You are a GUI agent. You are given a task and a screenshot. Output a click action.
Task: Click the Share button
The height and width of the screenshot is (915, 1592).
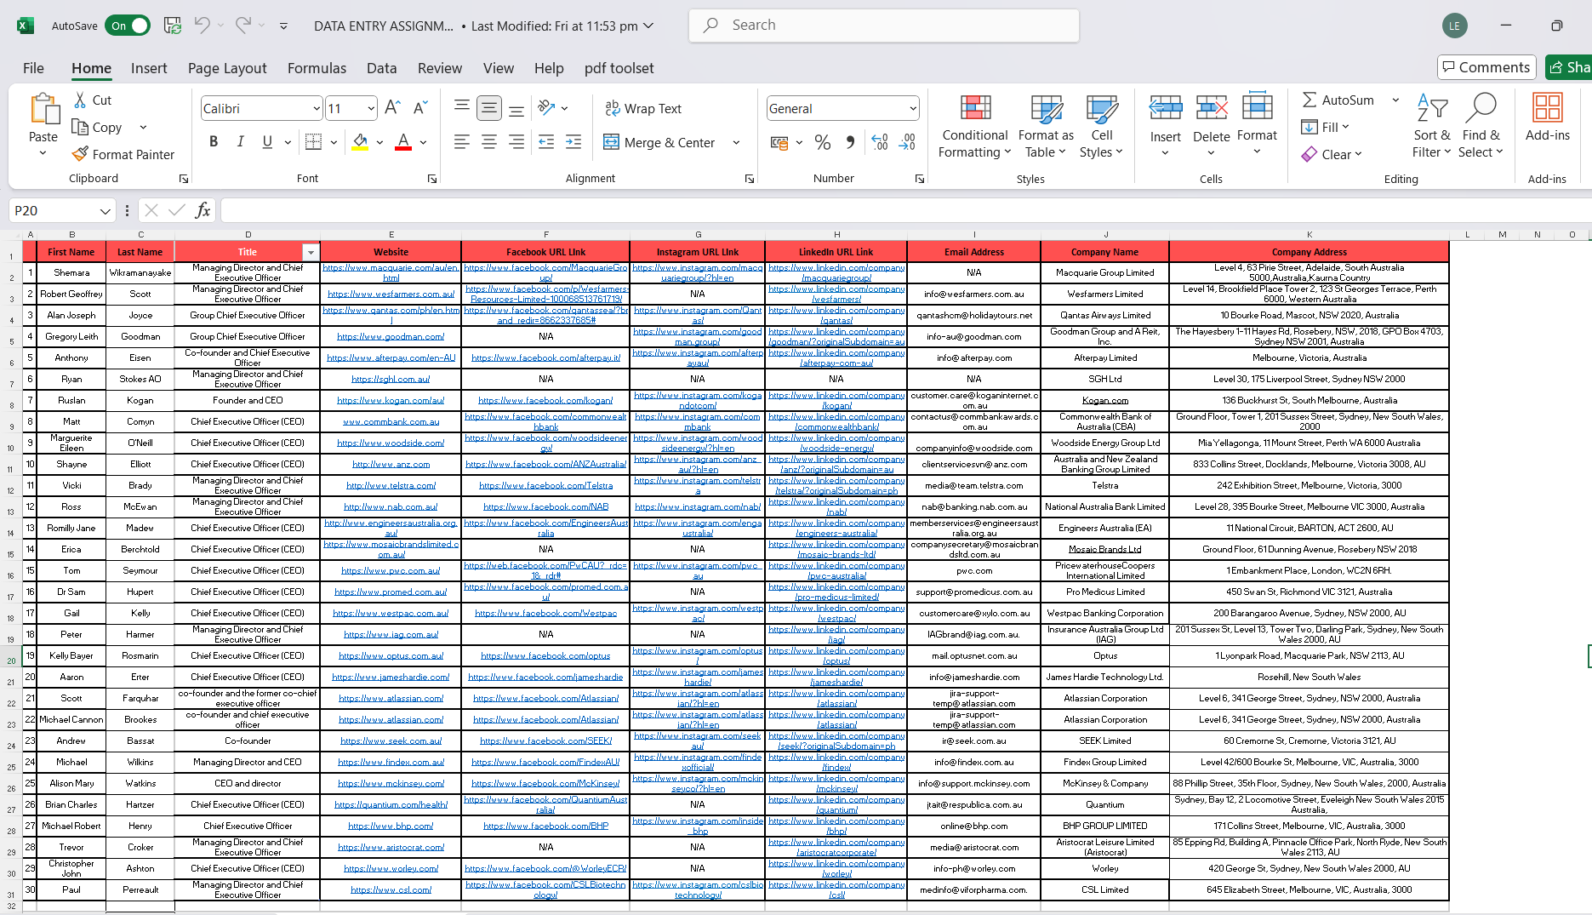click(x=1569, y=67)
